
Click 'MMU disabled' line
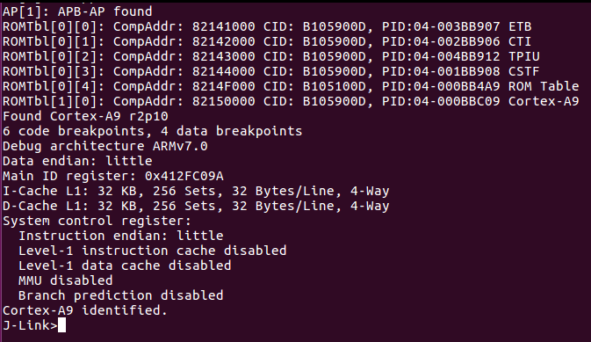click(x=66, y=280)
